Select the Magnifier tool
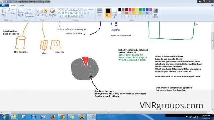Viewport: 214px width, 120px height. tap(45, 15)
